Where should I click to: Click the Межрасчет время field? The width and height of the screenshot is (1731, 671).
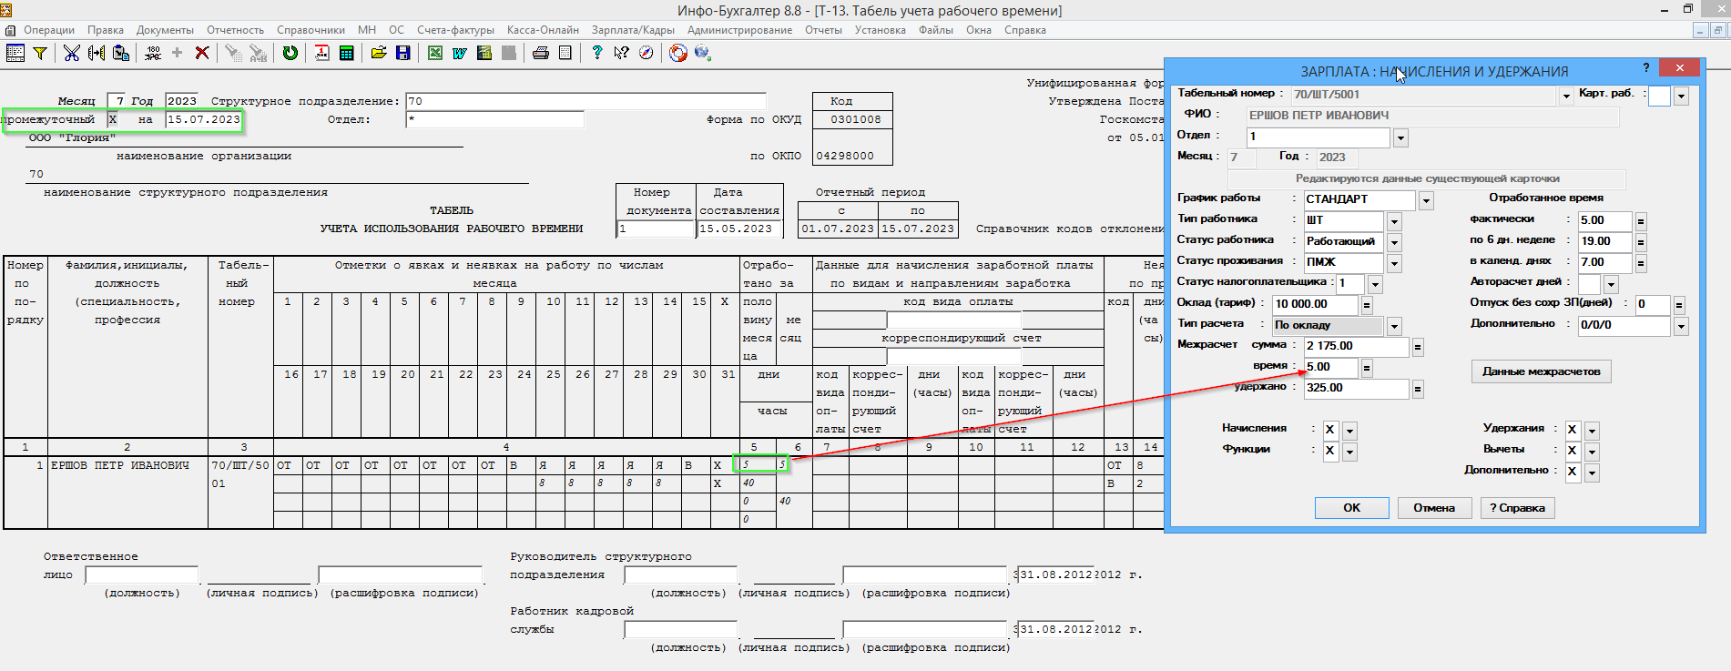pos(1330,367)
